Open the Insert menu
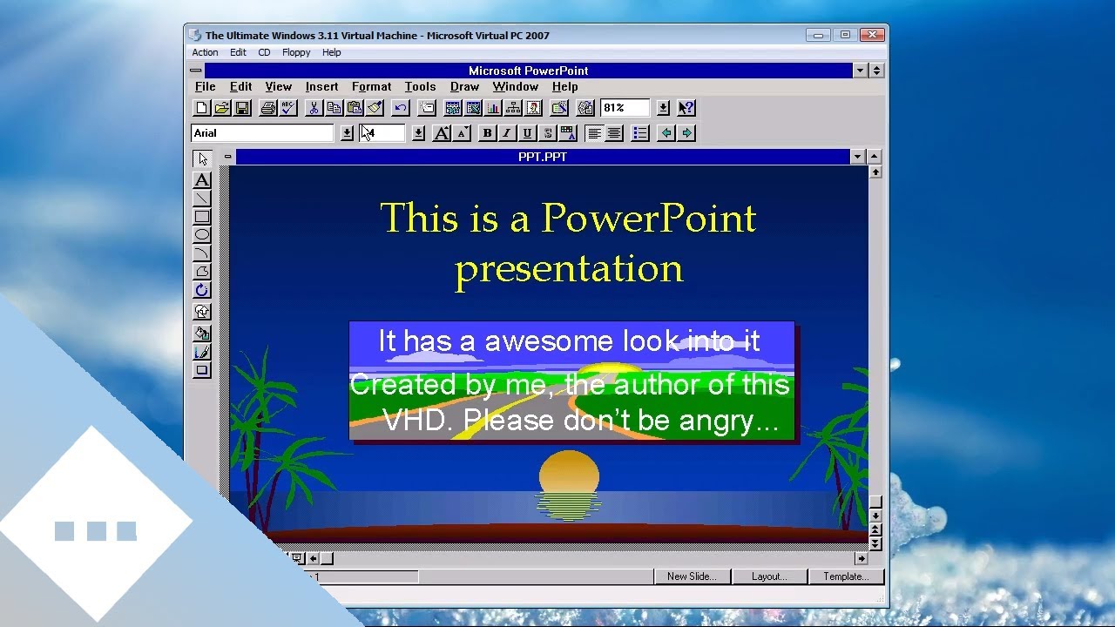Viewport: 1115px width, 627px height. [x=321, y=87]
